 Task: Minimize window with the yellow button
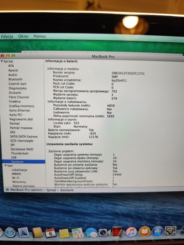pos(8,56)
